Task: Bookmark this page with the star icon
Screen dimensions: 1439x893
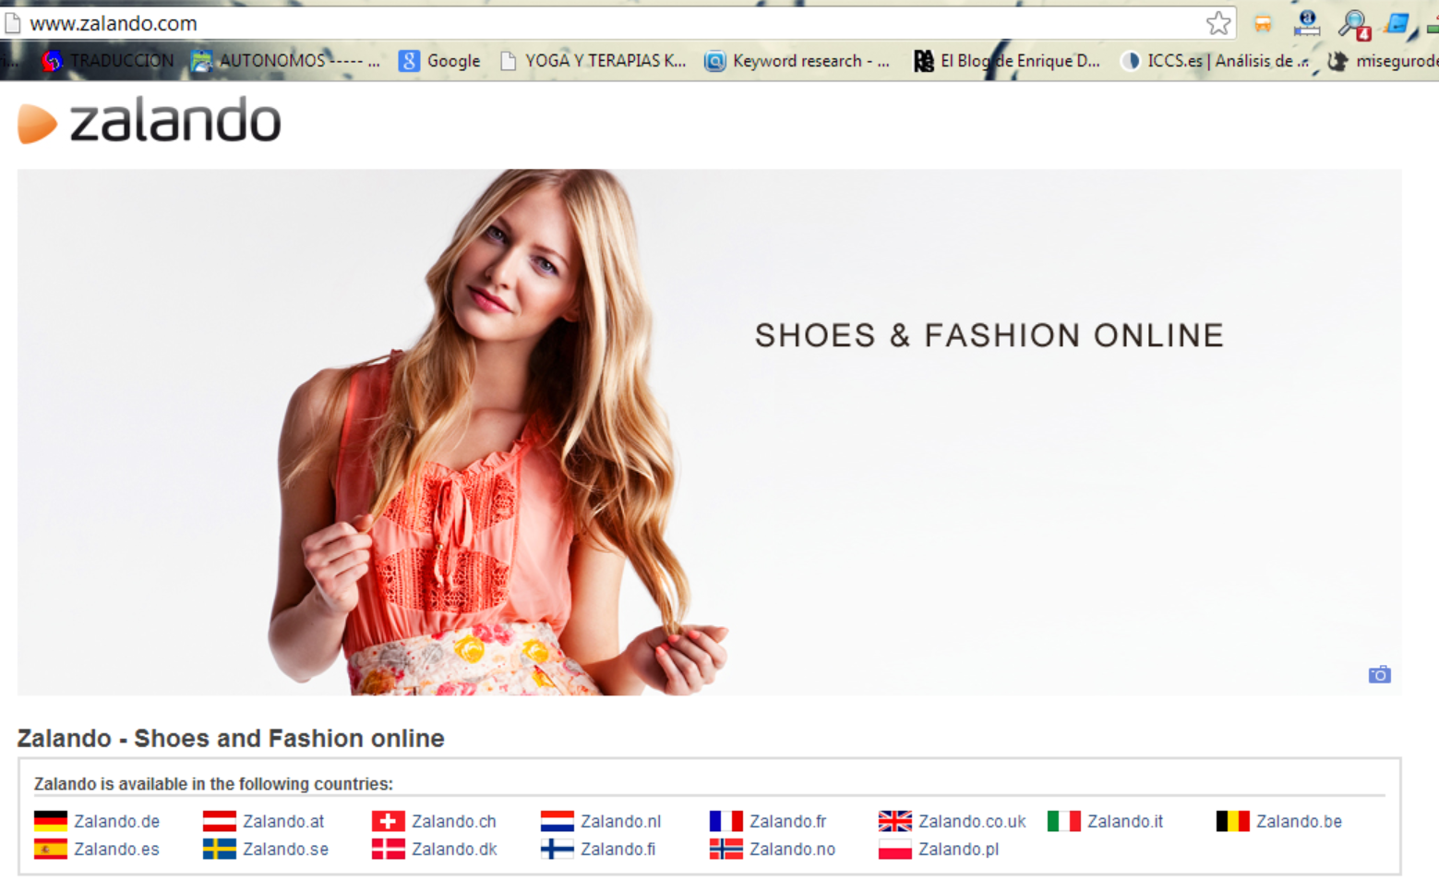Action: pos(1218,23)
